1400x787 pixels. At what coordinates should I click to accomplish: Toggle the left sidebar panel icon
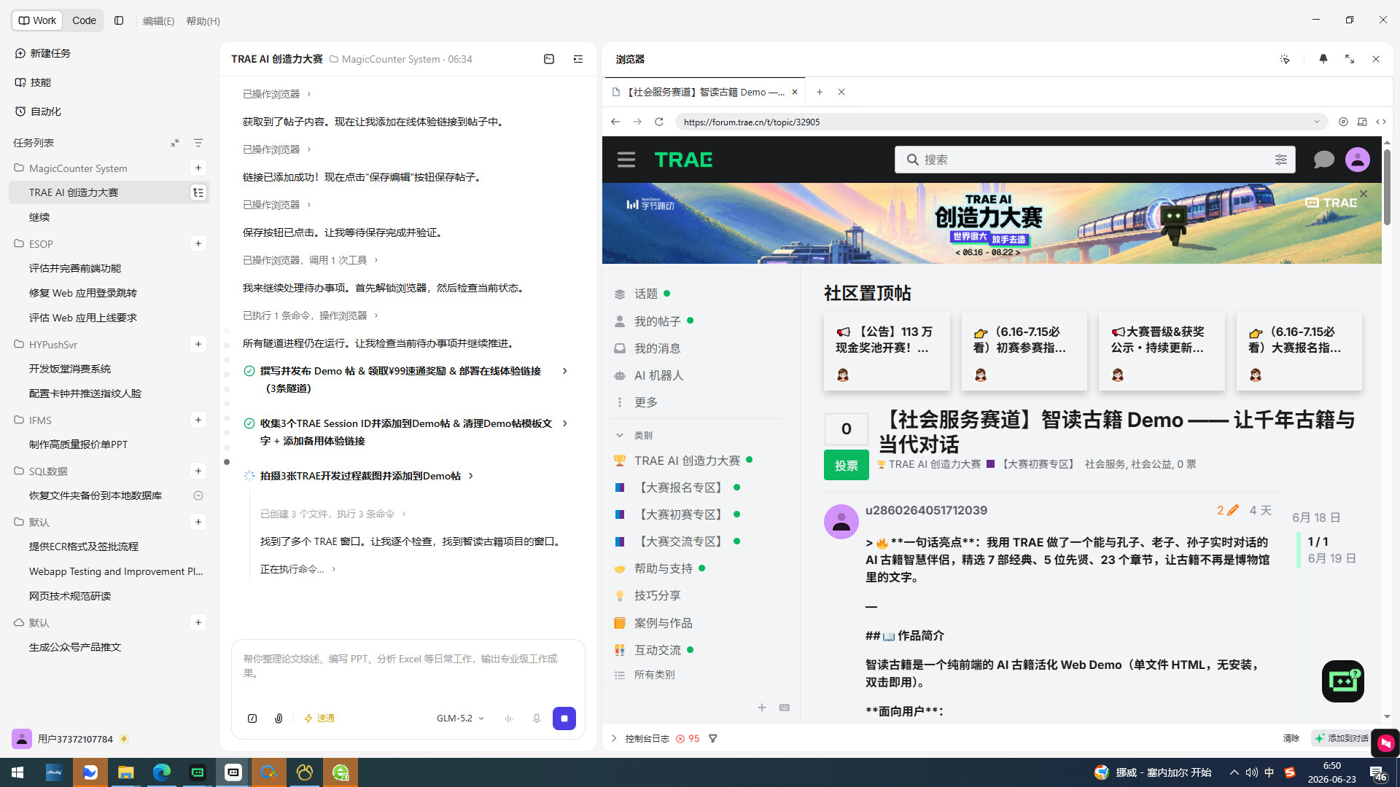point(119,20)
